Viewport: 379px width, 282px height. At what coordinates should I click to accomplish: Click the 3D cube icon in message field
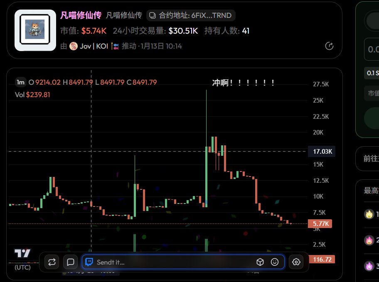point(260,262)
